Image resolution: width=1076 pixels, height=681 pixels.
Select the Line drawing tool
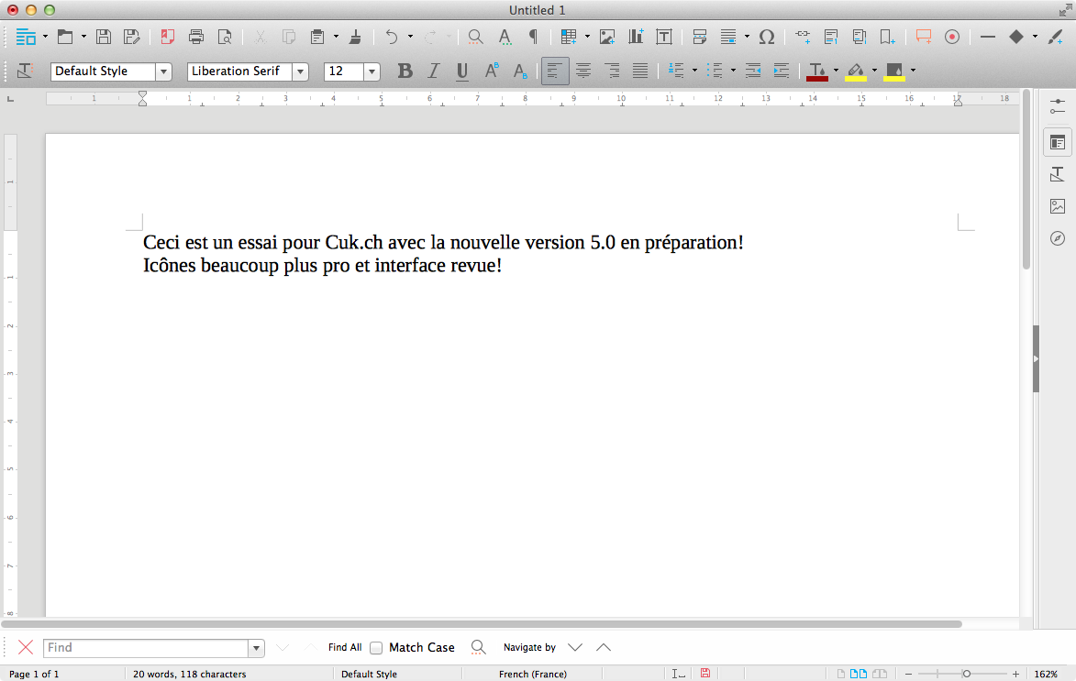[x=987, y=37]
